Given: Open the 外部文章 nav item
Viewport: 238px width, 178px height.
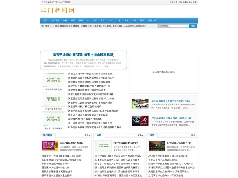Looking at the screenshot, I should click(x=152, y=20).
